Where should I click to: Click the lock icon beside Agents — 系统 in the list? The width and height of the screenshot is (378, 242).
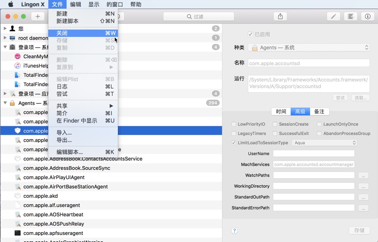[12, 103]
